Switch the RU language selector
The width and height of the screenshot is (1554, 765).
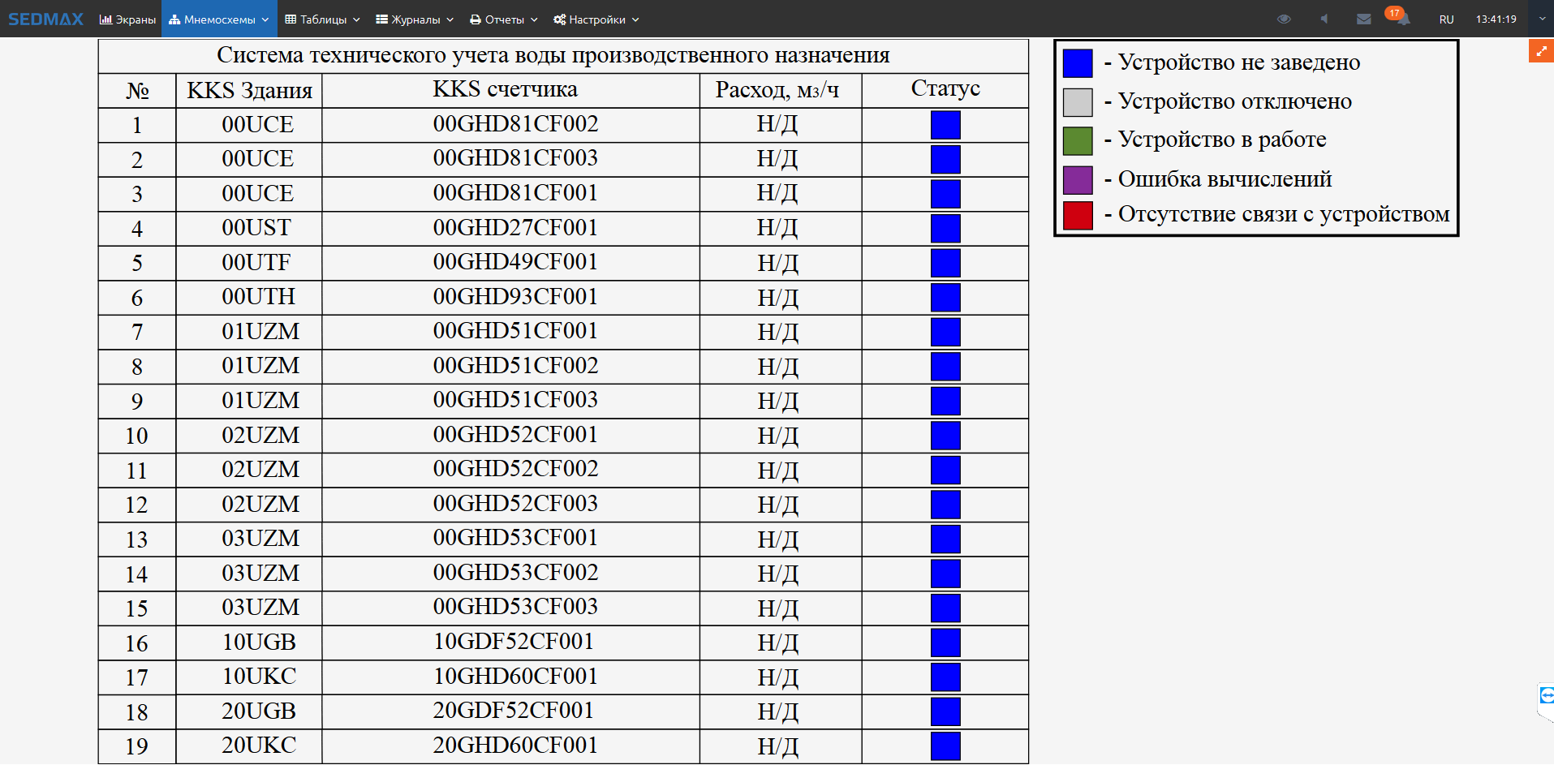click(x=1446, y=19)
